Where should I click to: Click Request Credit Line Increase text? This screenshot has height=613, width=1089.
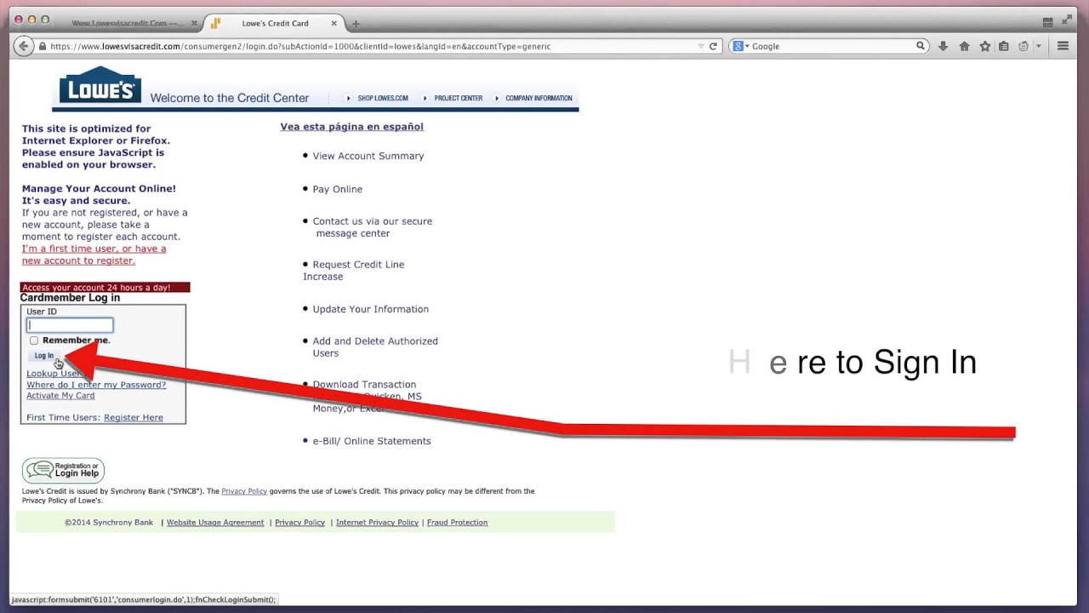[x=354, y=271]
